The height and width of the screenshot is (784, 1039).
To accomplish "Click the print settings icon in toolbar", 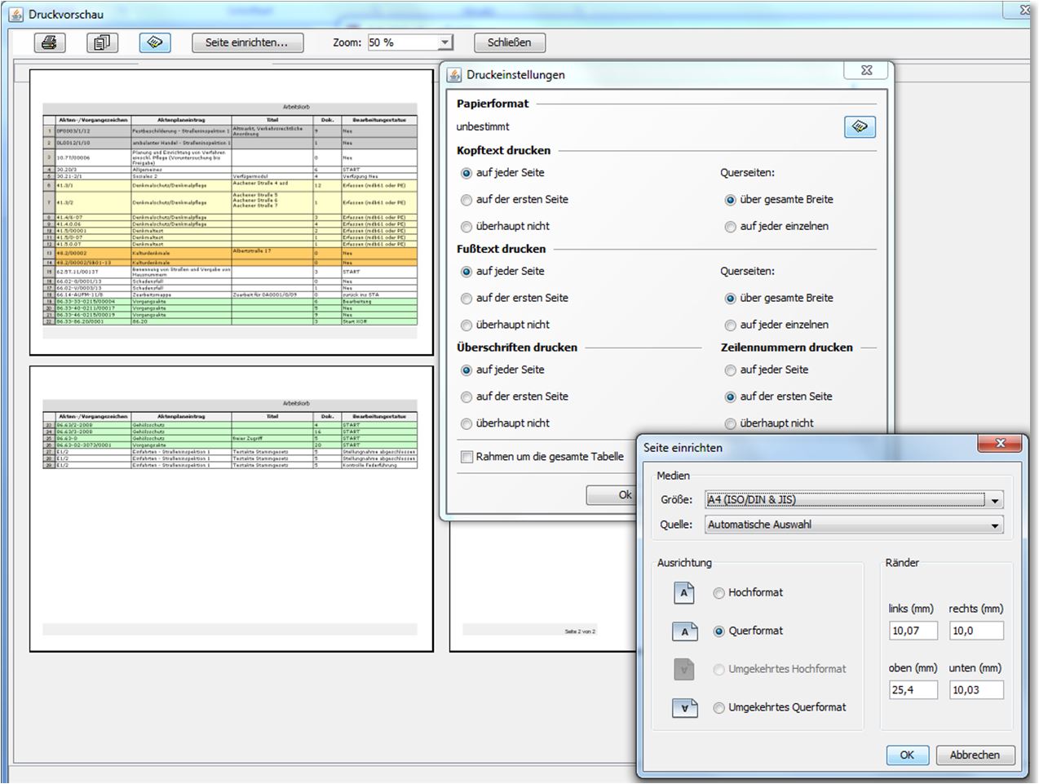I will [x=155, y=42].
